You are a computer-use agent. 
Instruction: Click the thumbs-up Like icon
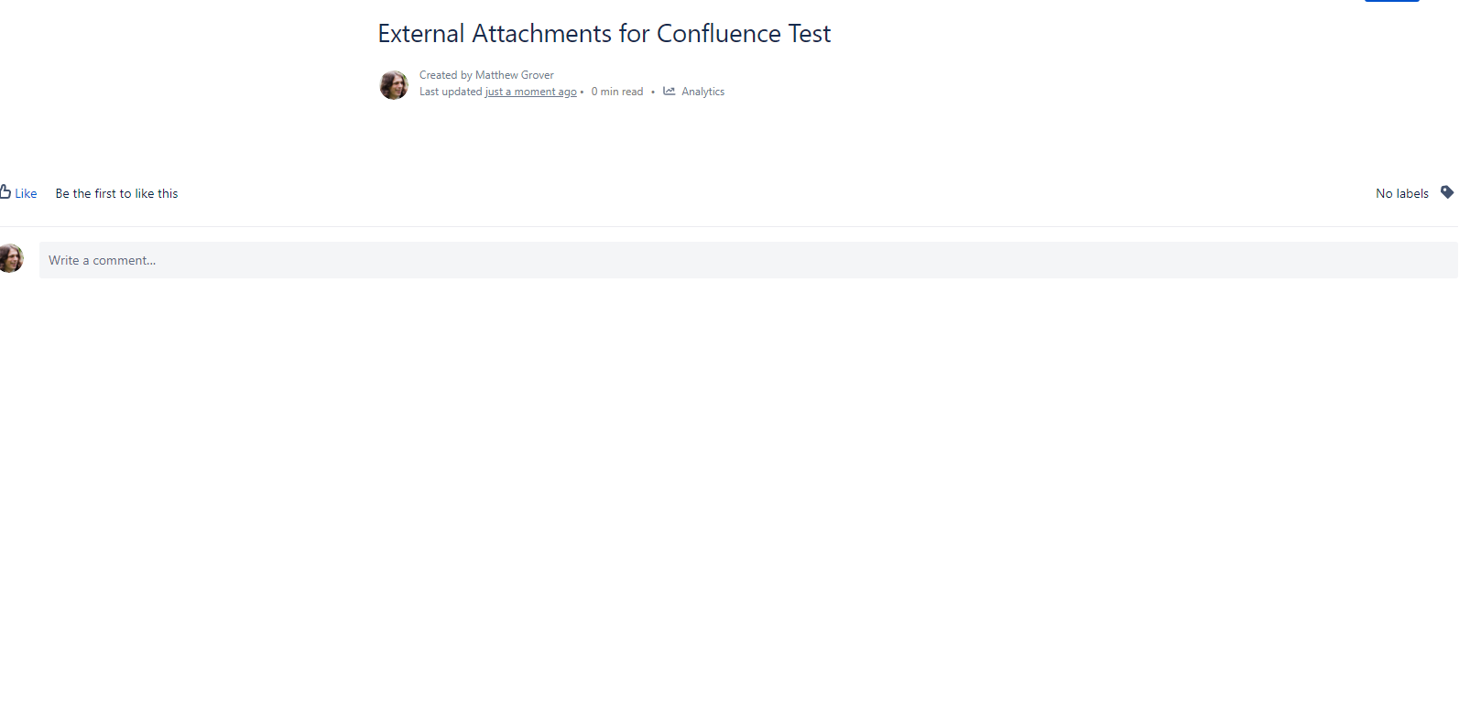[x=5, y=192]
